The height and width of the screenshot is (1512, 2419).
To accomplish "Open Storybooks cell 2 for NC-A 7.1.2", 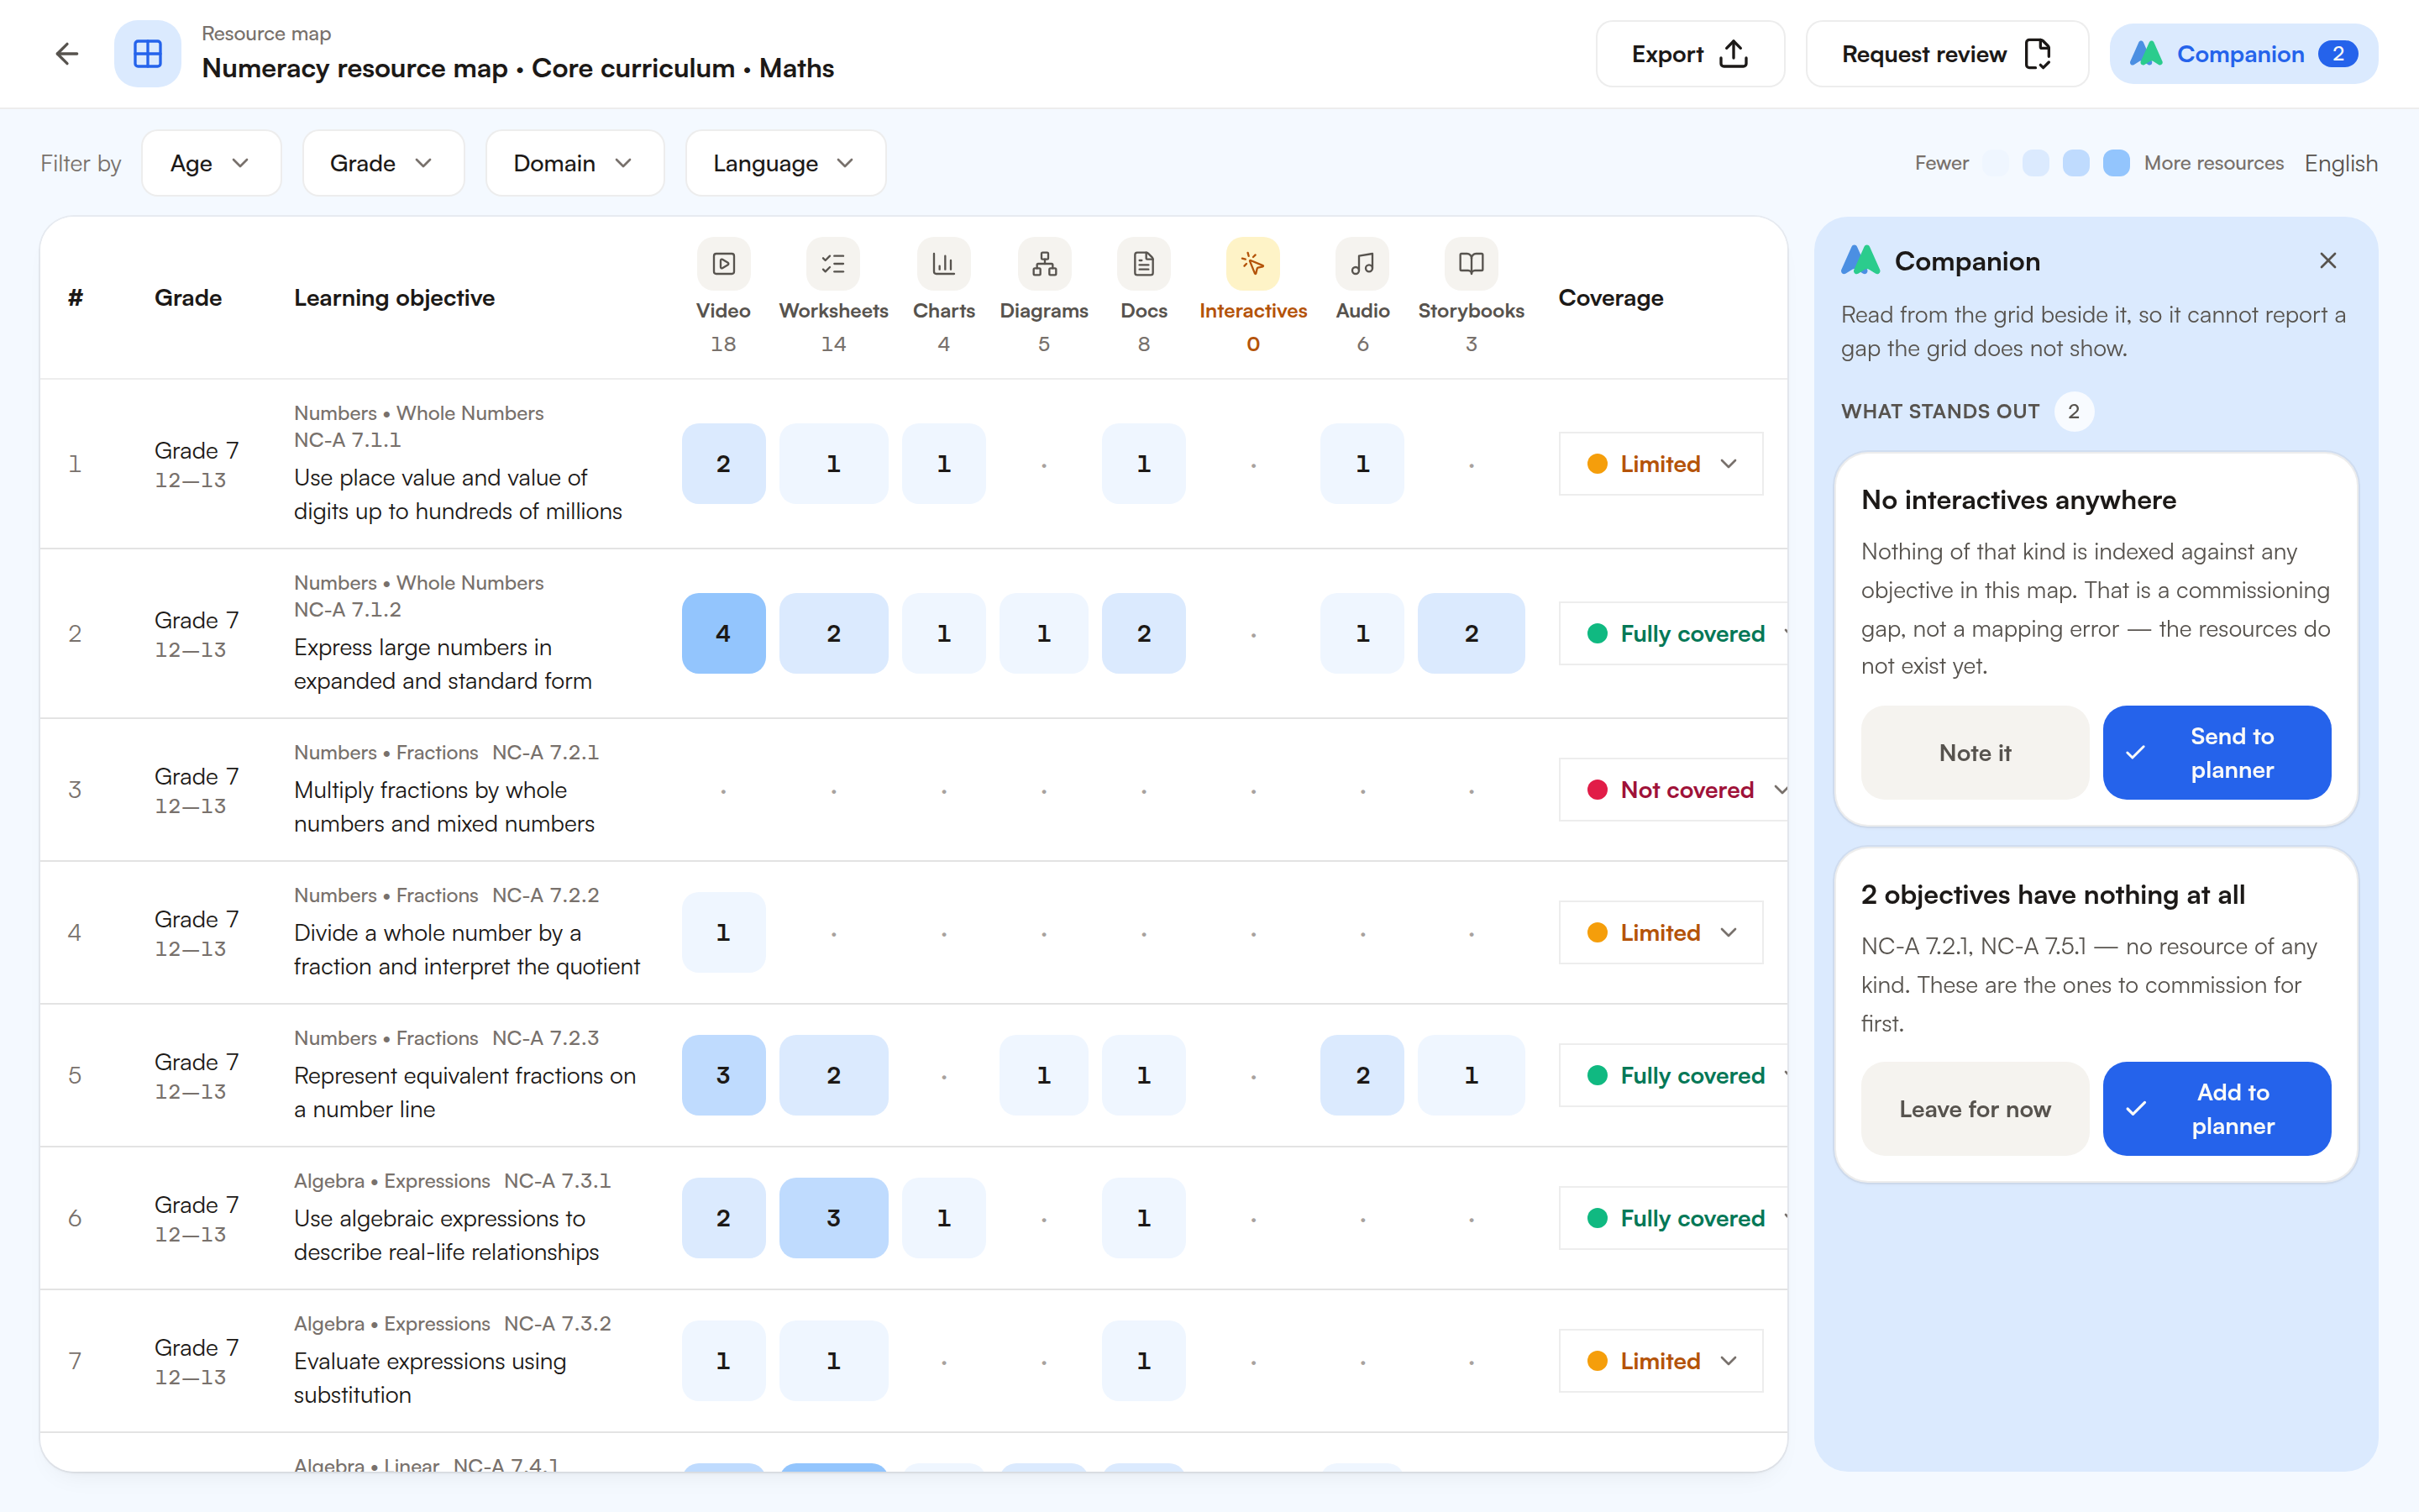I will click(x=1472, y=633).
